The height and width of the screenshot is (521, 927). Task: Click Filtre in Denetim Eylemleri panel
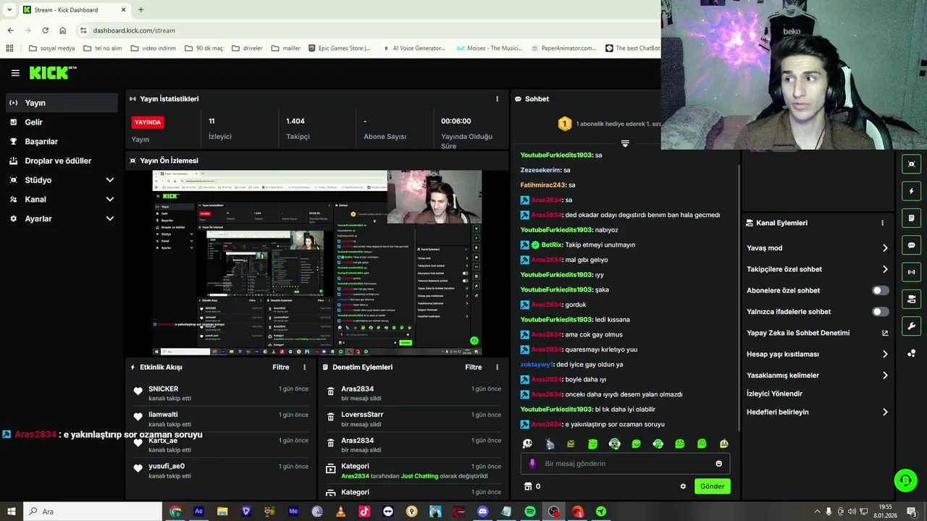(474, 368)
